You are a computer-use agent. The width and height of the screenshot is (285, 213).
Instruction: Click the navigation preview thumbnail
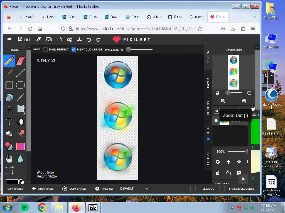click(234, 72)
